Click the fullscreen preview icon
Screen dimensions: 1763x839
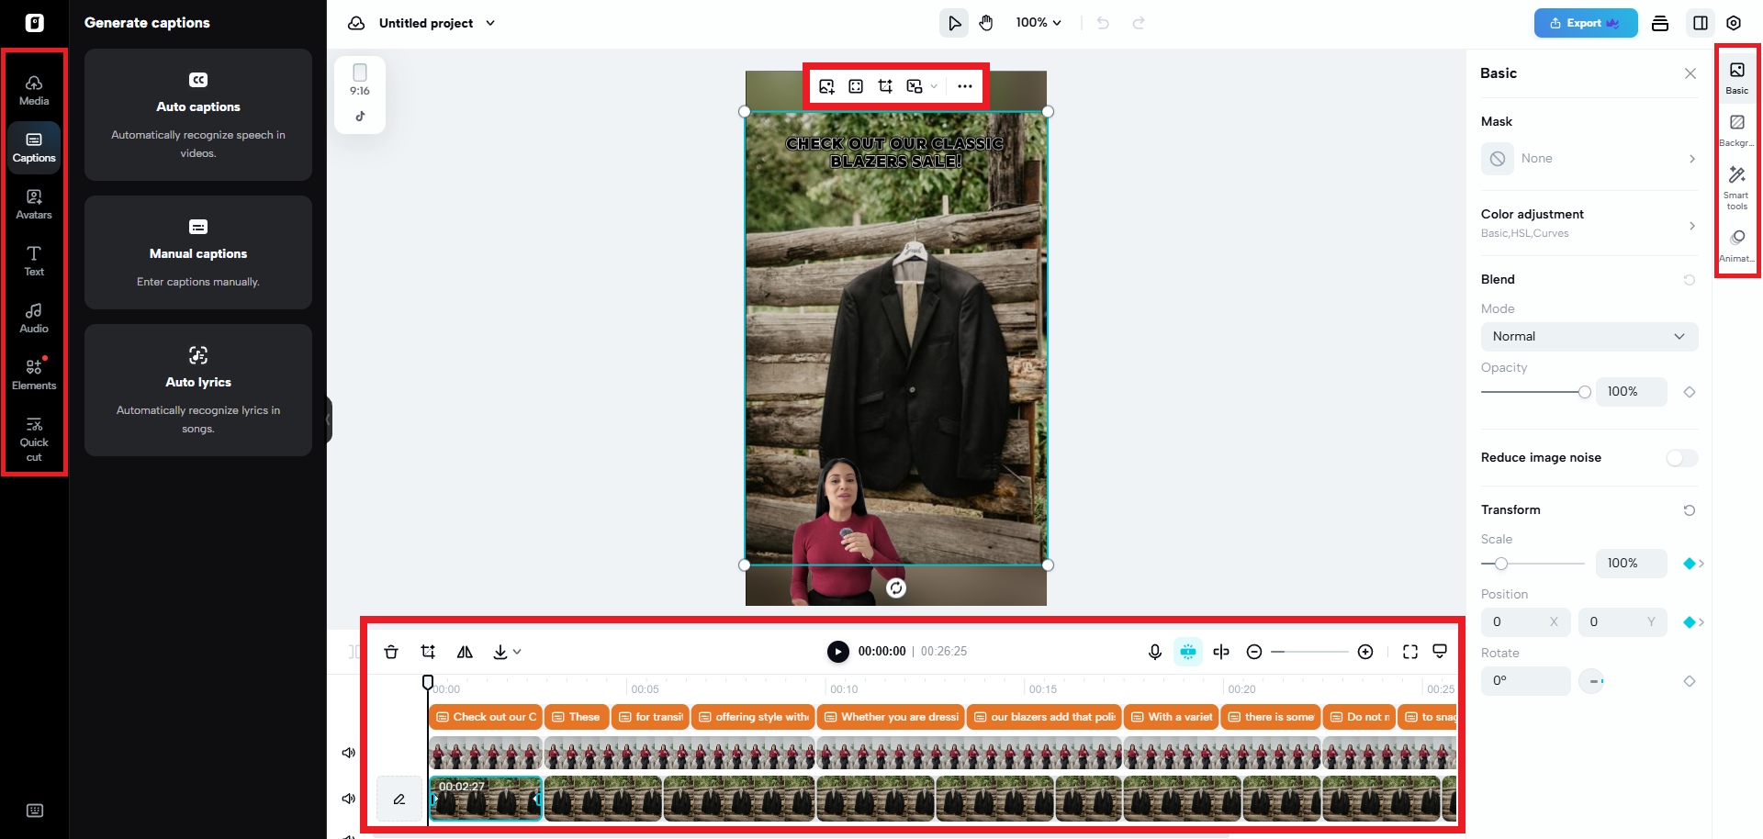[1410, 652]
